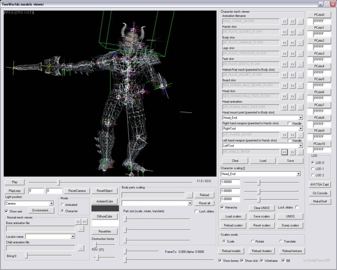This screenshot has width=337, height=270.
Task: Open Locator name dropdown
Action: tap(73, 237)
